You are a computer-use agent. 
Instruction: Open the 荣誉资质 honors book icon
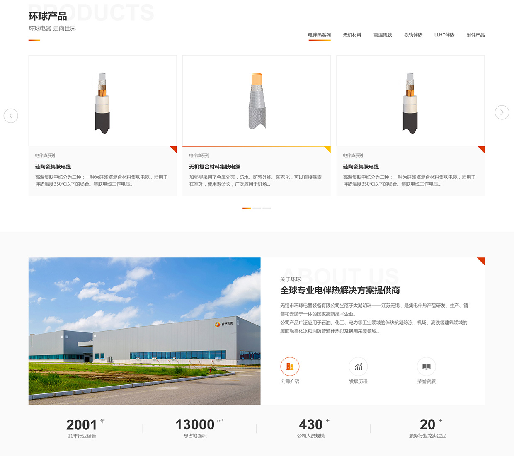(427, 366)
